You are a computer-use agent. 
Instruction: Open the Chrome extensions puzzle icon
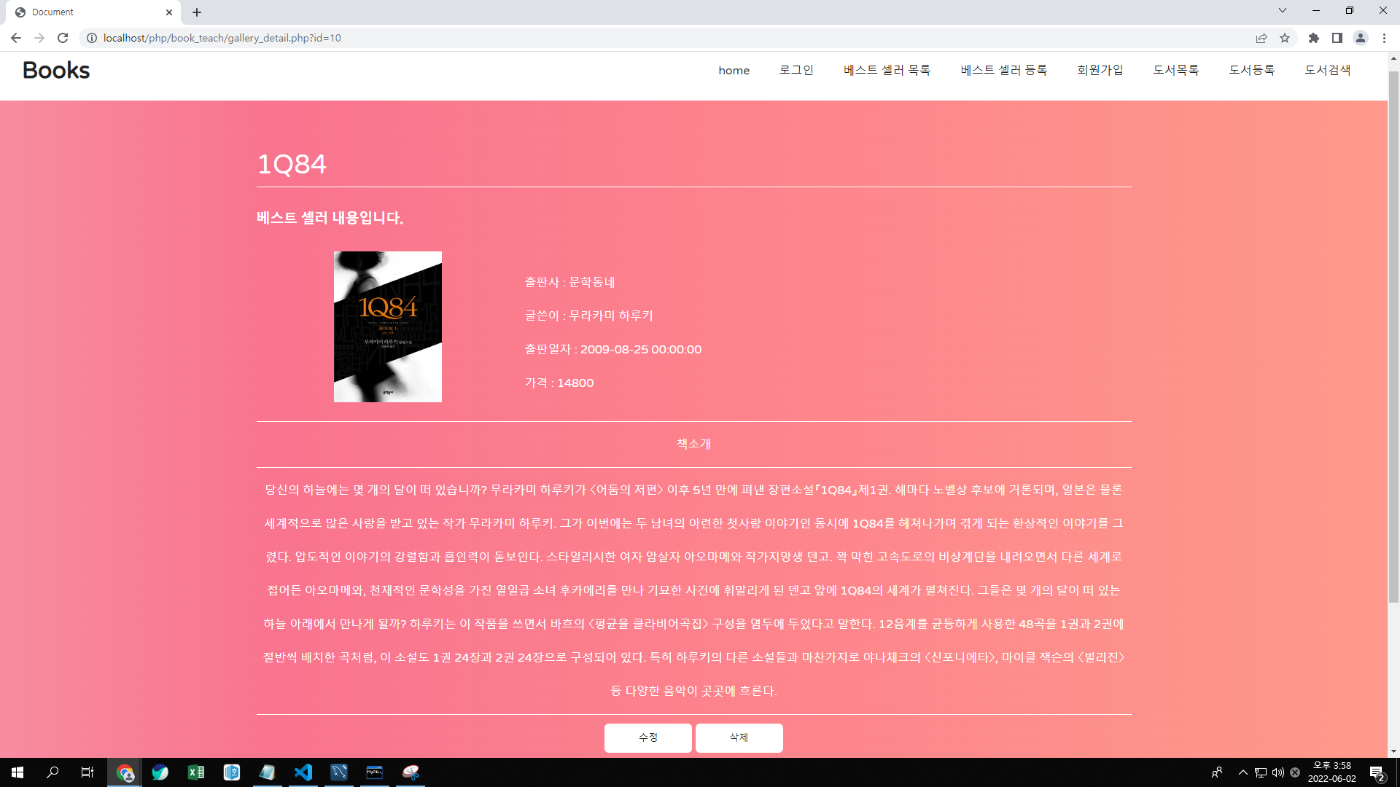click(x=1314, y=38)
